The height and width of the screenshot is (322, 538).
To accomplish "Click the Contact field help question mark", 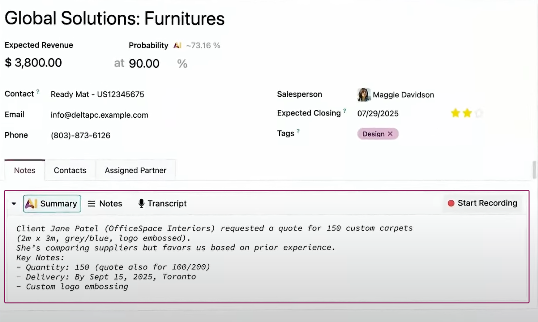I will pos(38,92).
